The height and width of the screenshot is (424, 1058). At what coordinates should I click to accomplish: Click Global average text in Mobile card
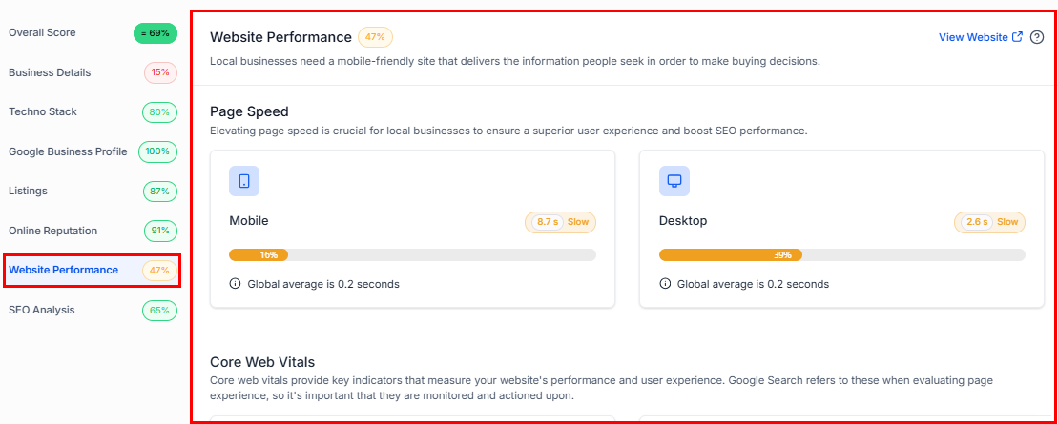(323, 284)
